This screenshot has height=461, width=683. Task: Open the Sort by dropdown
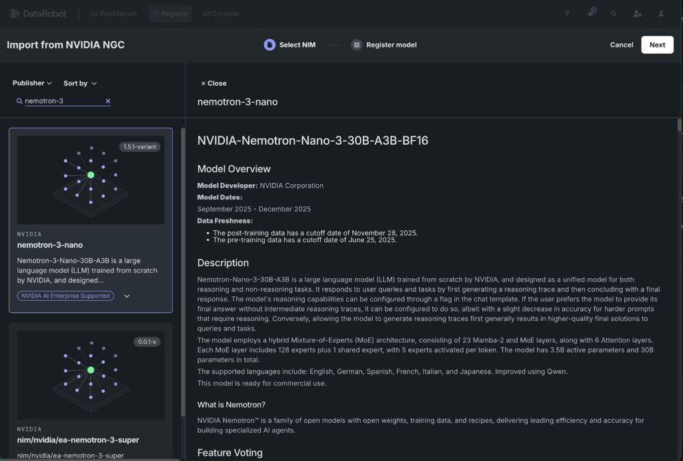click(x=79, y=83)
